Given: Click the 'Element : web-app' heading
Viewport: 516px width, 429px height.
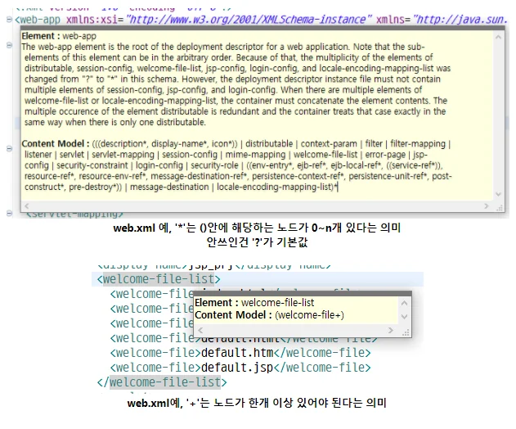Looking at the screenshot, I should click(59, 36).
